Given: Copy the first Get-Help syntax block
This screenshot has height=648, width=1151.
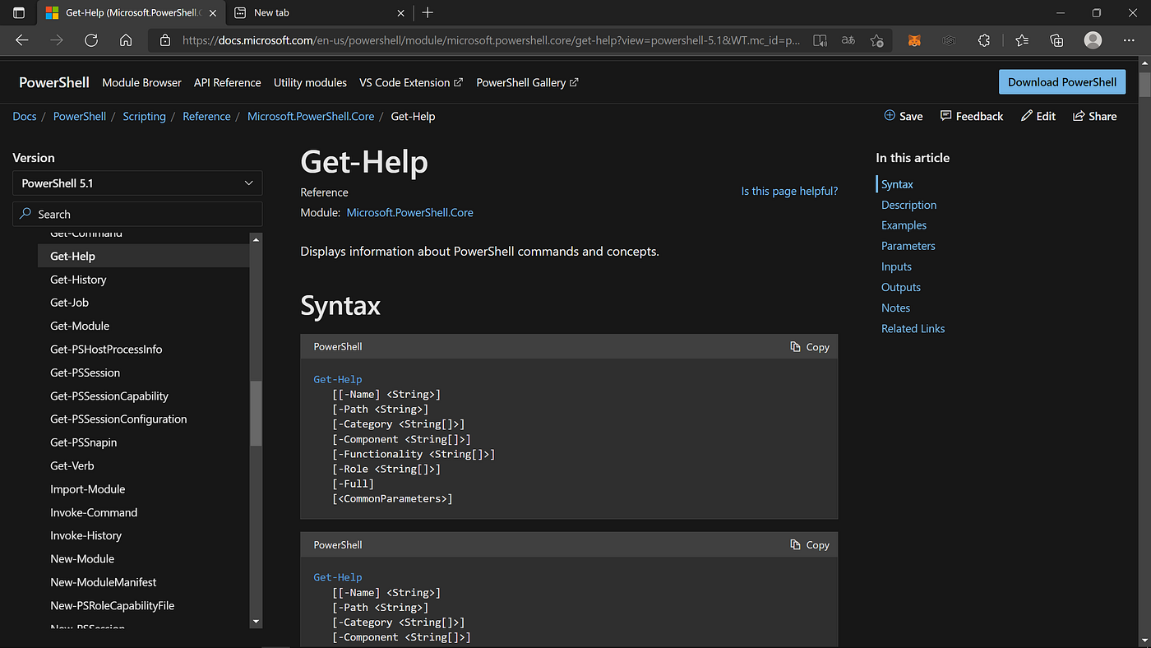Looking at the screenshot, I should [x=809, y=346].
